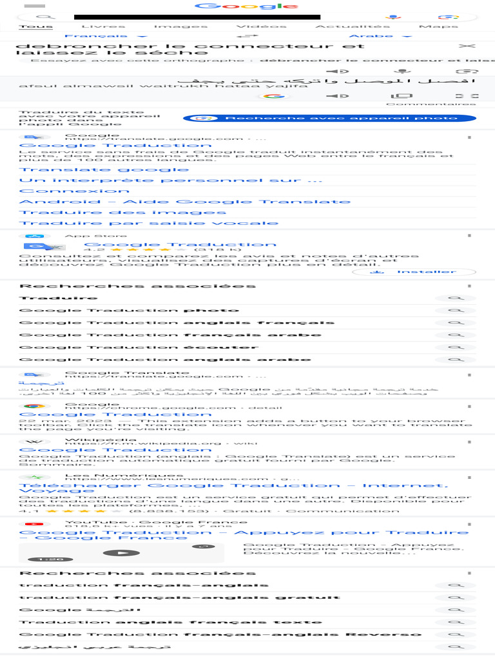The height and width of the screenshot is (660, 495).
Task: Click the Installer button
Action: pyautogui.click(x=414, y=272)
